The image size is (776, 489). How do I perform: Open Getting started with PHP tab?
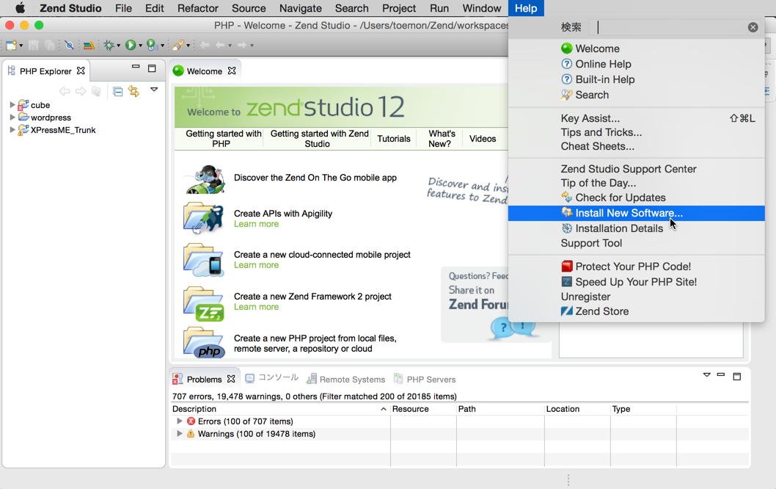coord(223,139)
